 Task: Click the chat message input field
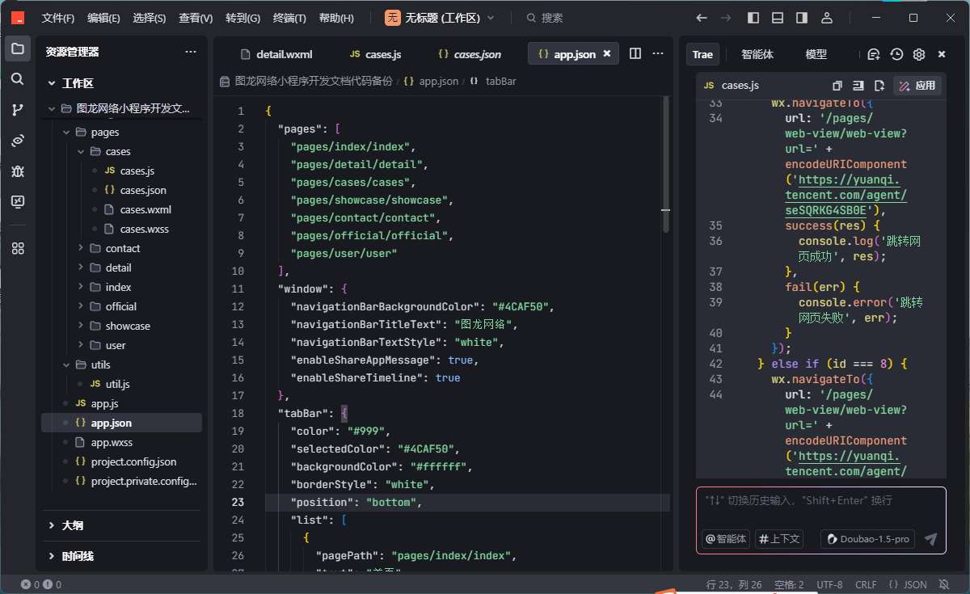pos(820,501)
